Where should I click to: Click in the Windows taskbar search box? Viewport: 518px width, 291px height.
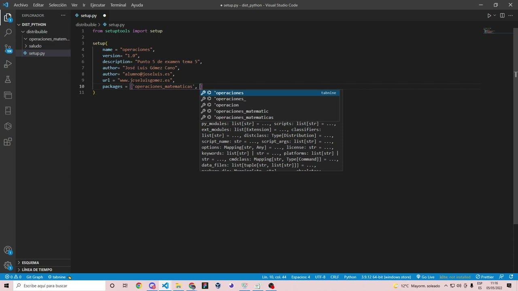pyautogui.click(x=59, y=286)
